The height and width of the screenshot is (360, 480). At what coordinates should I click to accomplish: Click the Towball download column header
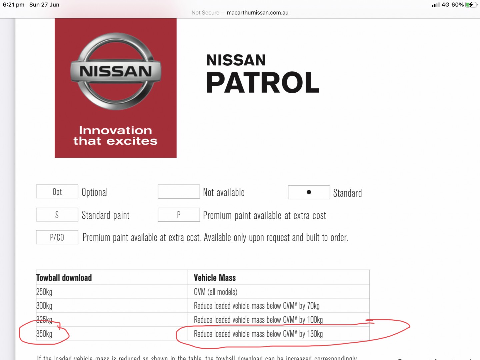64,278
